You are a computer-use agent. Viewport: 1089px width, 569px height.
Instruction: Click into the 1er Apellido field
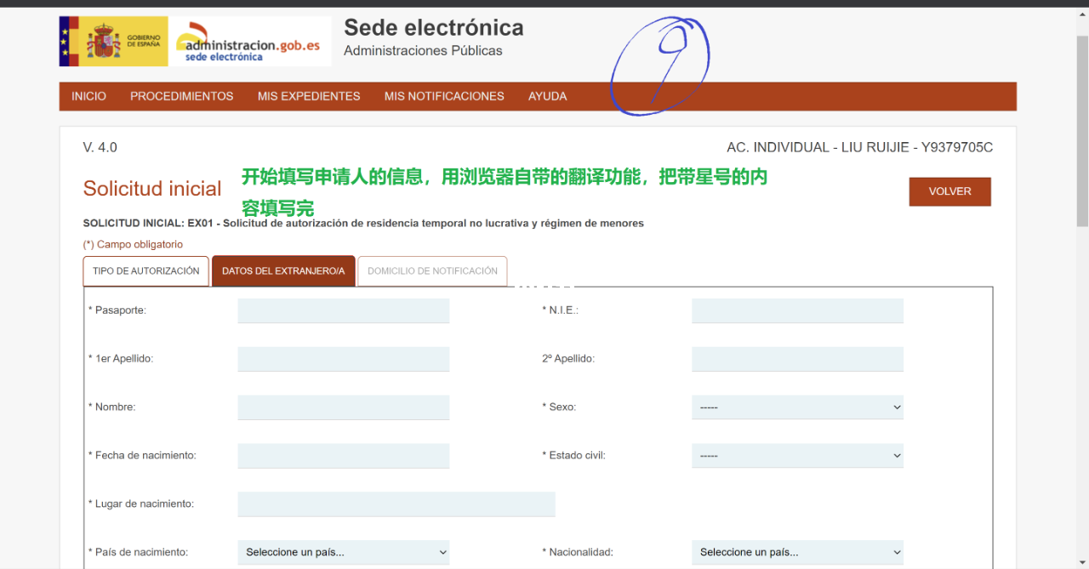click(344, 359)
